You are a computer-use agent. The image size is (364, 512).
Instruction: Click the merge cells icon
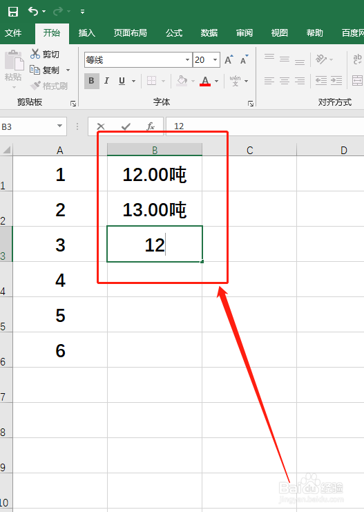358,80
